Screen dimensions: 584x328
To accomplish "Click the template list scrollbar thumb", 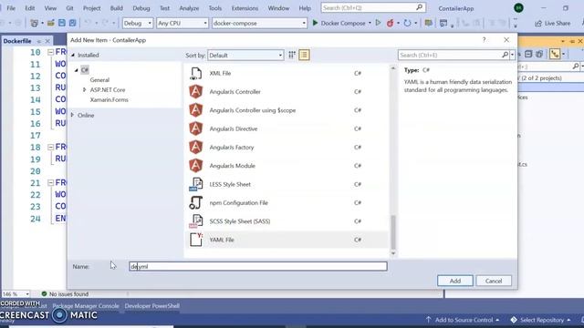I will tap(393, 232).
